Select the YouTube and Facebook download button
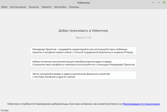The height and width of the screenshot is (112, 167). click(x=83, y=75)
